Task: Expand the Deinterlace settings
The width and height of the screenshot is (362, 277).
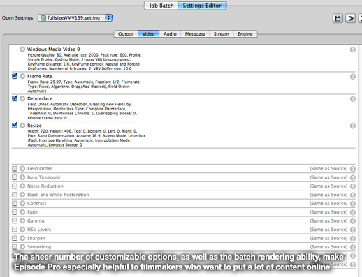Action: 22,98
